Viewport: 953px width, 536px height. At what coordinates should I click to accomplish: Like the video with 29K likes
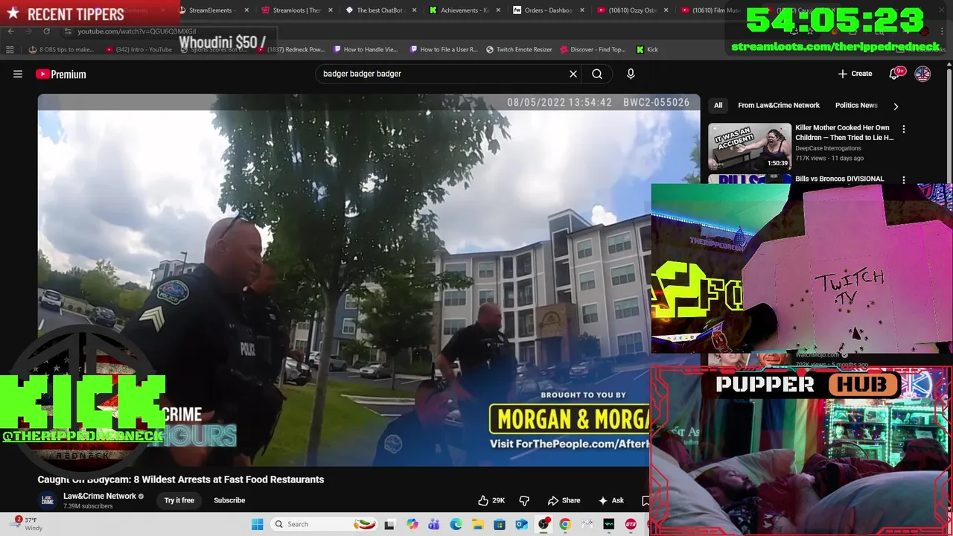tap(491, 500)
